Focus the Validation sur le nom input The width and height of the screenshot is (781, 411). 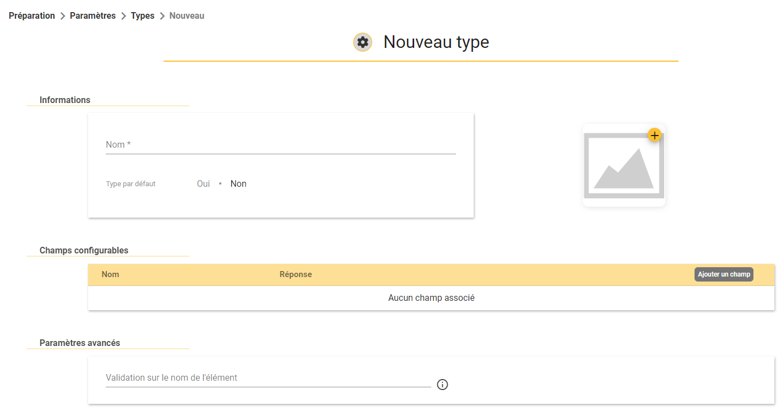[x=268, y=378]
